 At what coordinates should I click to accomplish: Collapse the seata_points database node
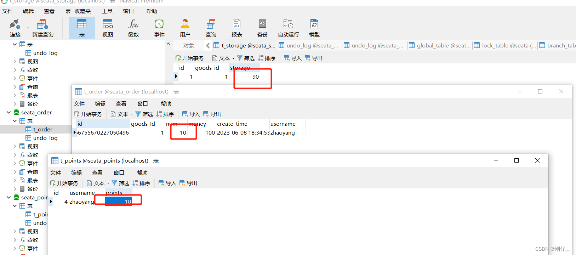click(8, 197)
